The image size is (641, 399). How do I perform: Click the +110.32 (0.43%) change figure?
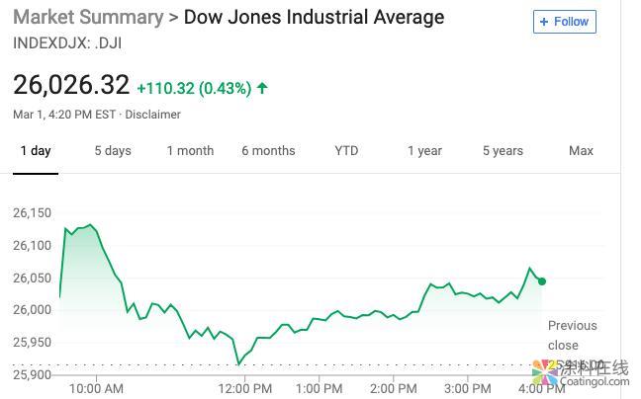tap(194, 88)
